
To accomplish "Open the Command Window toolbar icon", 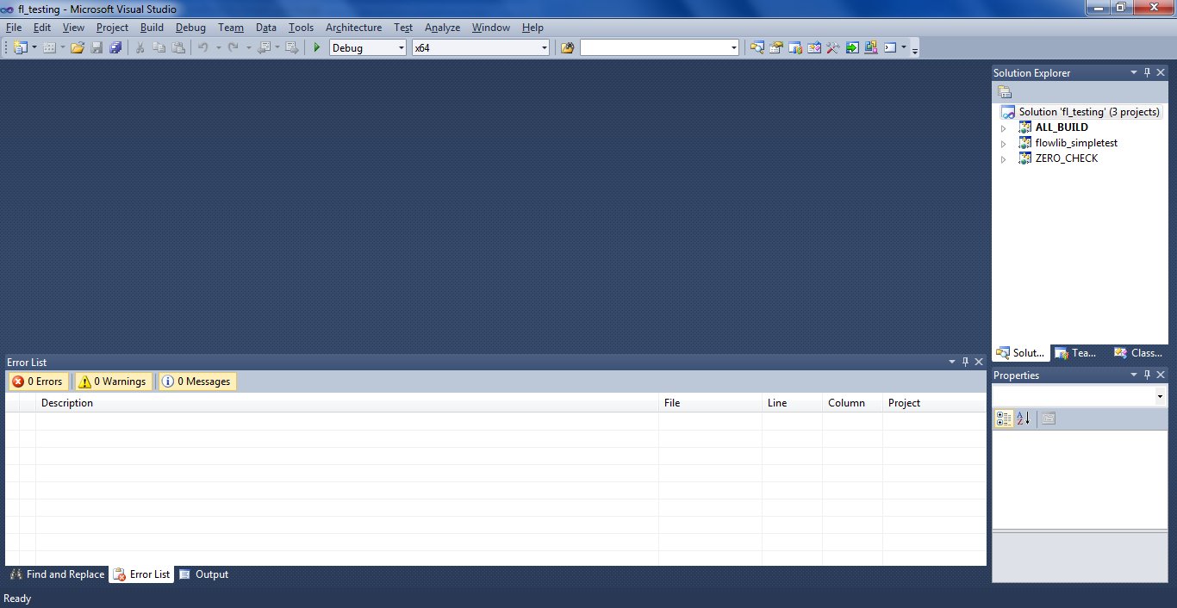I will coord(891,47).
